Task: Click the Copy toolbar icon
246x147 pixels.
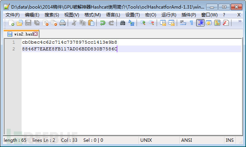Action: click(83, 23)
